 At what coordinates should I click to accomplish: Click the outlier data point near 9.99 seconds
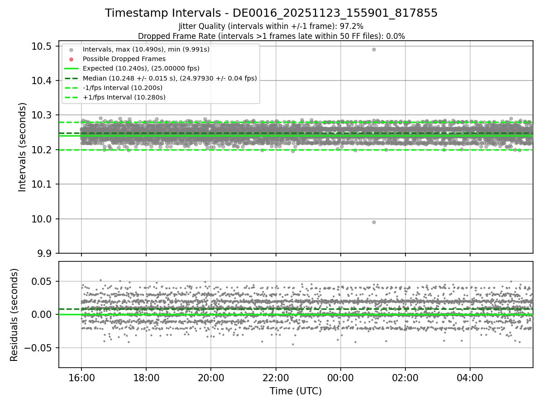(x=374, y=222)
